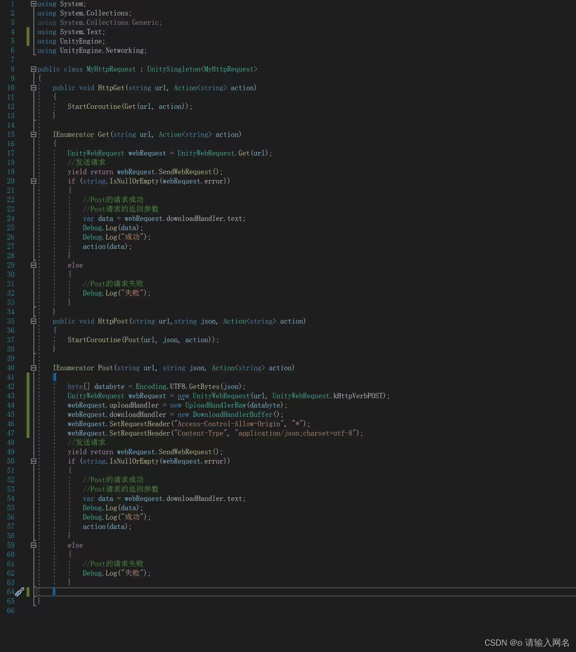Viewport: 576px width, 652px height.
Task: Click line number 66 in the gutter
Action: point(11,611)
